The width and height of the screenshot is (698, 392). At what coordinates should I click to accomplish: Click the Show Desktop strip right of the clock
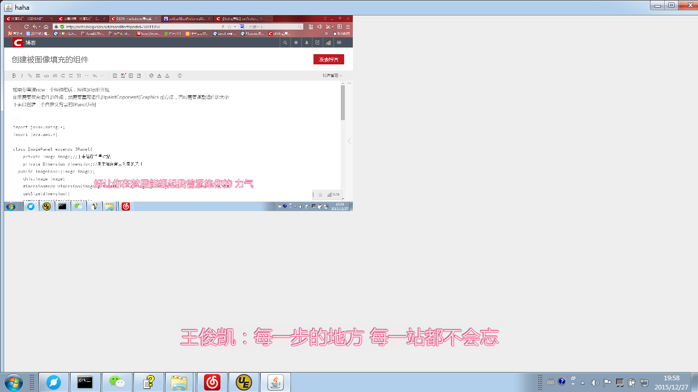click(x=694, y=382)
